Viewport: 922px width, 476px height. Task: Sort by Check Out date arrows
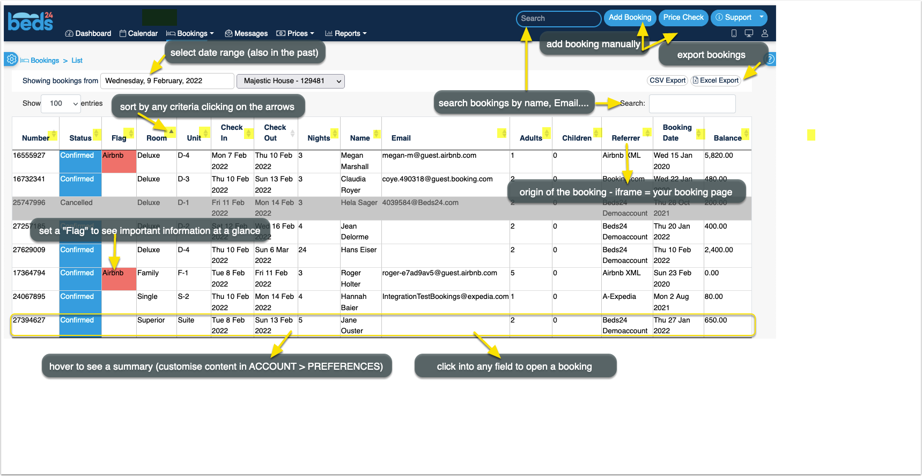[x=291, y=133]
